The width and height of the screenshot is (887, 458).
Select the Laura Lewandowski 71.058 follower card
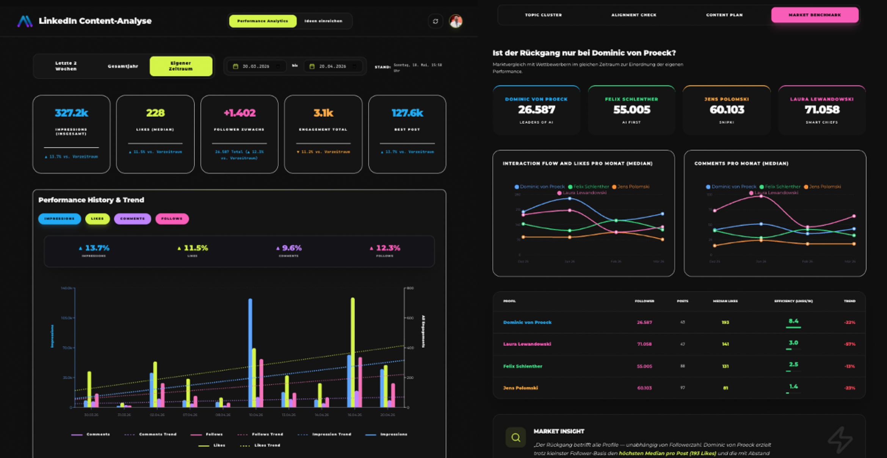(822, 110)
